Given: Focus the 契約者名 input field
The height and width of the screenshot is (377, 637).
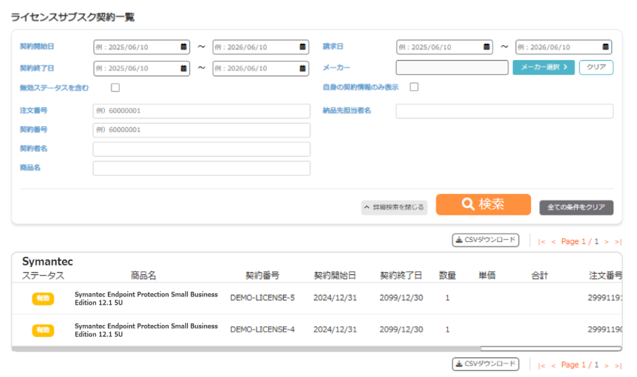Looking at the screenshot, I should 201,149.
